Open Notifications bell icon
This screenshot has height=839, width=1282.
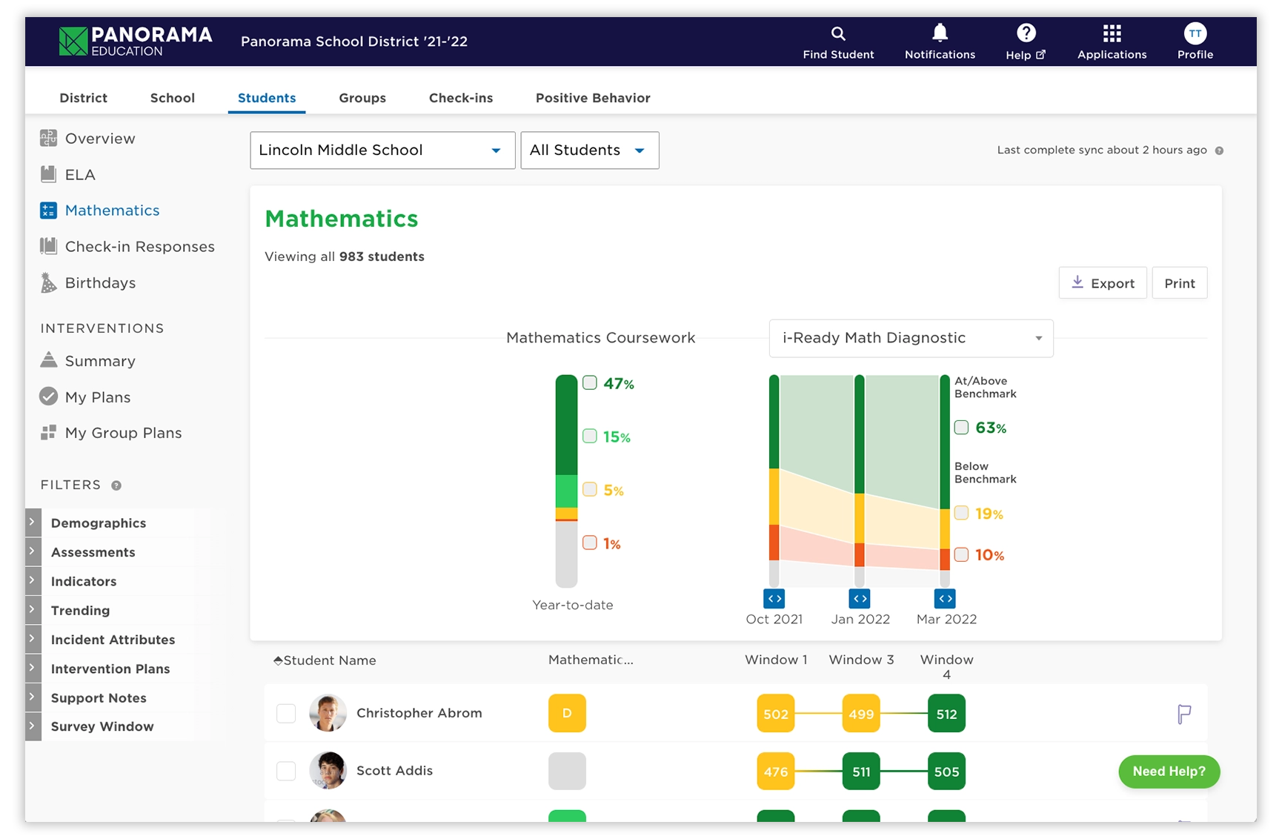940,33
